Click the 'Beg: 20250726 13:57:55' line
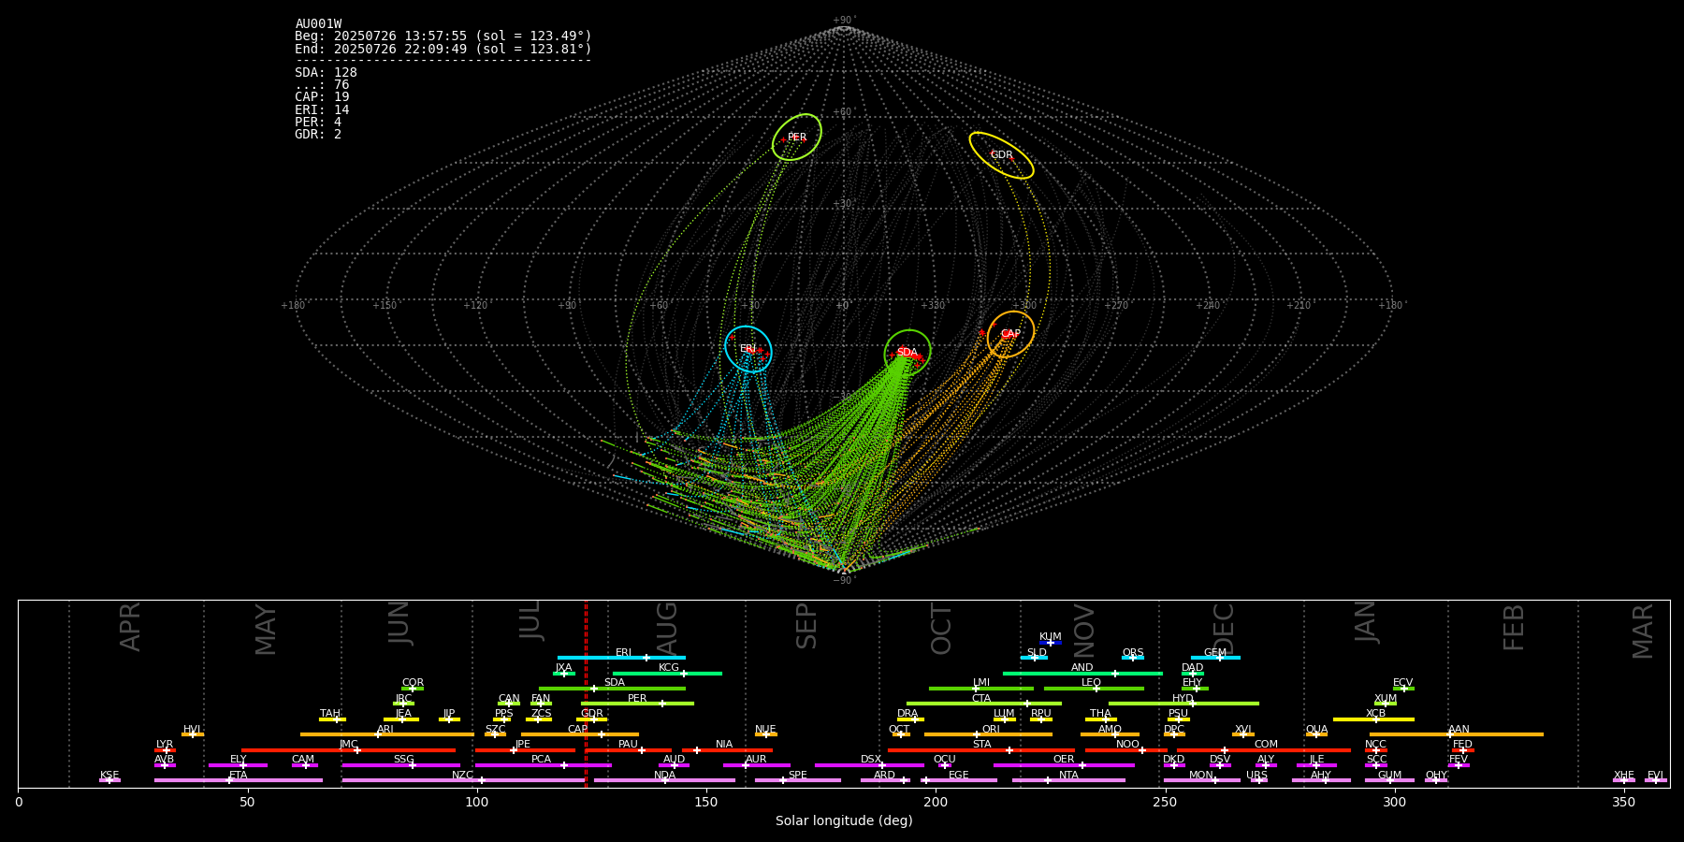Viewport: 1684px width, 842px height. (443, 36)
